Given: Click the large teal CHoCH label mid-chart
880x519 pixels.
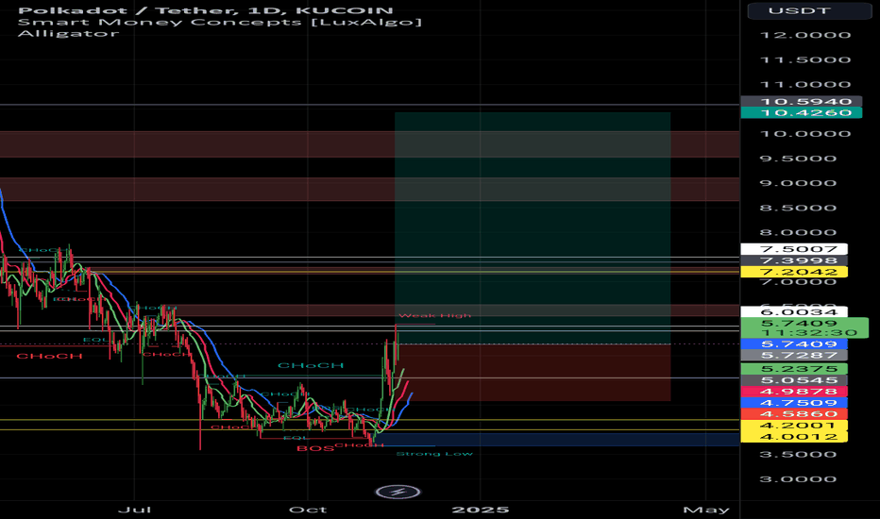Looking at the screenshot, I should (311, 366).
